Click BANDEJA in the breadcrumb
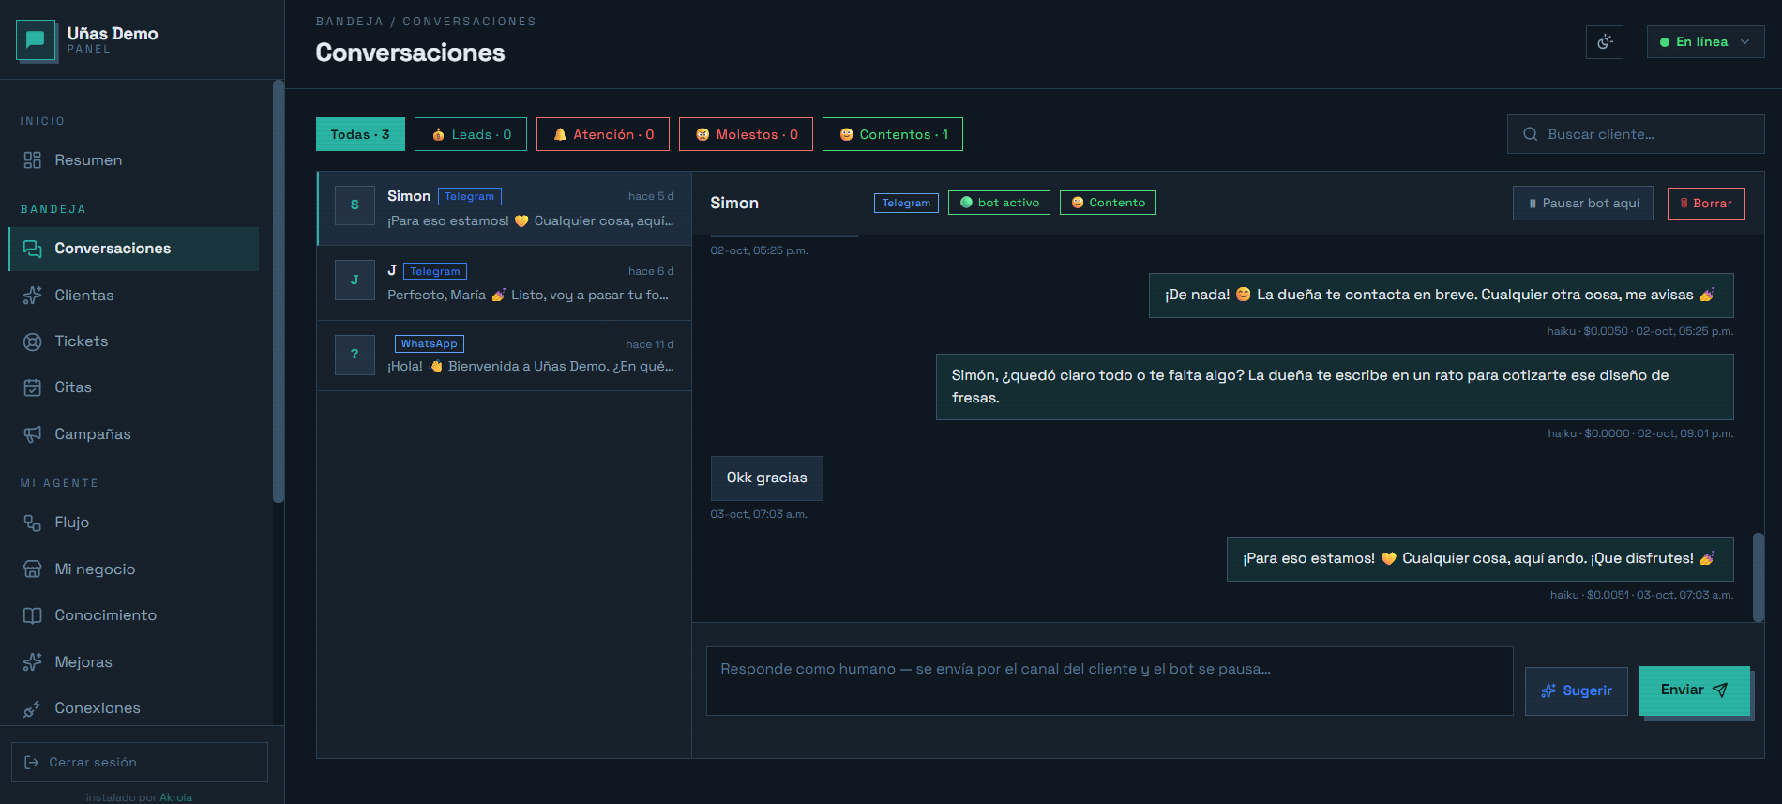 point(349,22)
